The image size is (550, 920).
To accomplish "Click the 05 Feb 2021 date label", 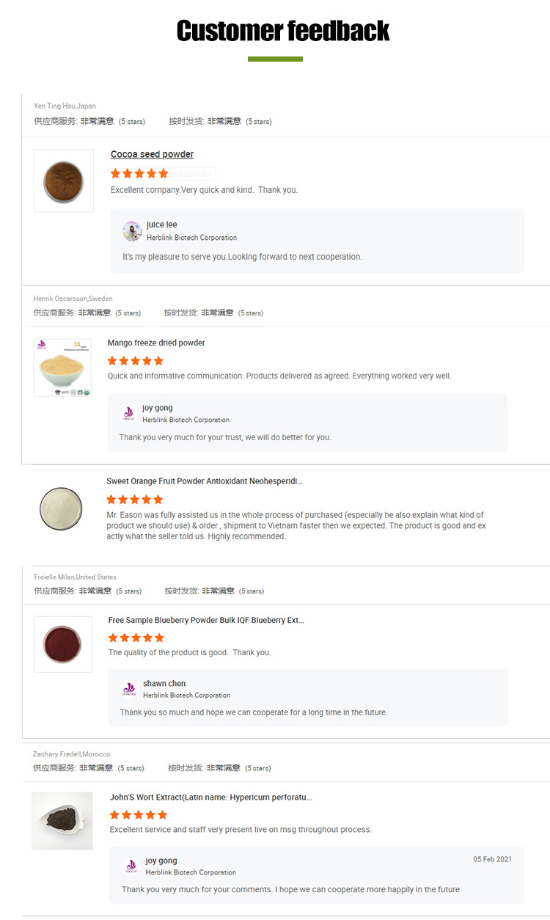I will [x=491, y=858].
